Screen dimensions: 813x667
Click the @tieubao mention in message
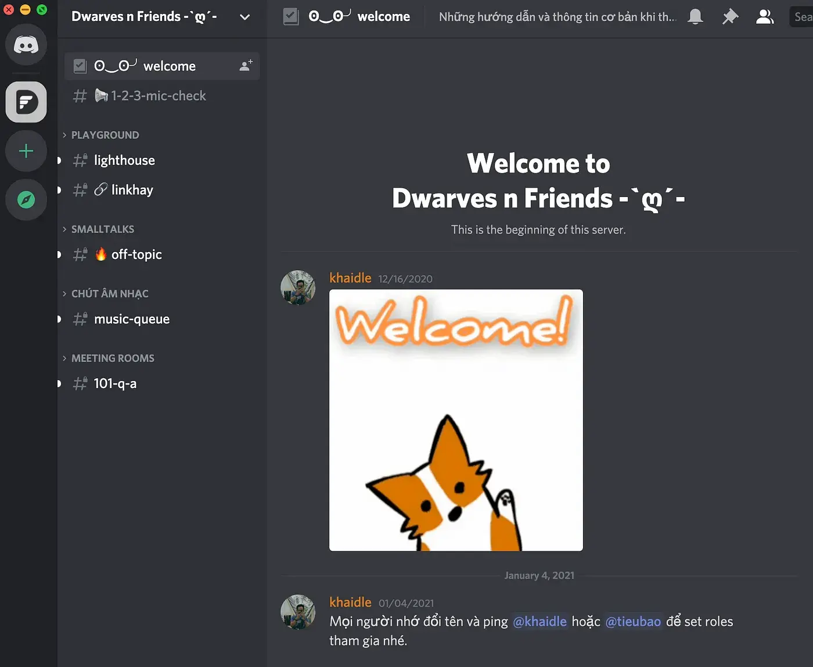click(x=633, y=622)
